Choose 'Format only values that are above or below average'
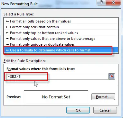This screenshot has width=123, height=118. pos(61,39)
